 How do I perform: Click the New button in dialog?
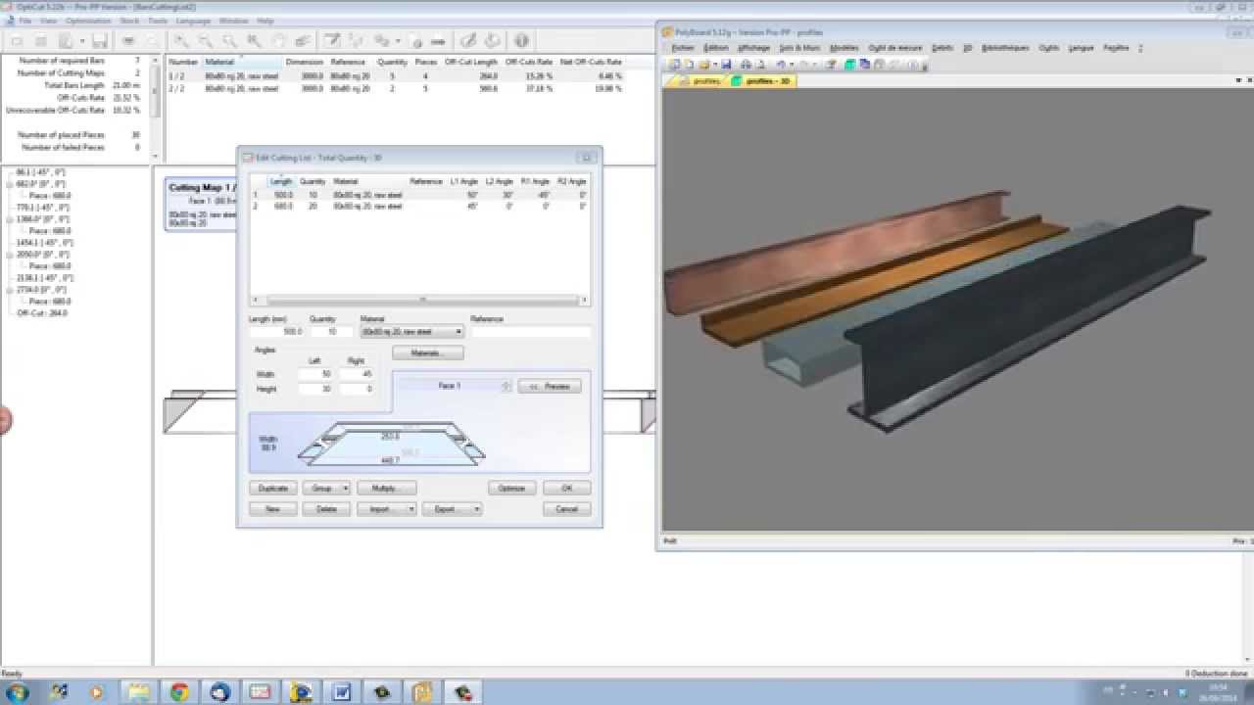point(273,509)
